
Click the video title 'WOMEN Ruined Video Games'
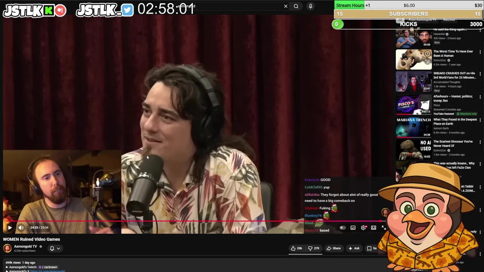coord(31,239)
